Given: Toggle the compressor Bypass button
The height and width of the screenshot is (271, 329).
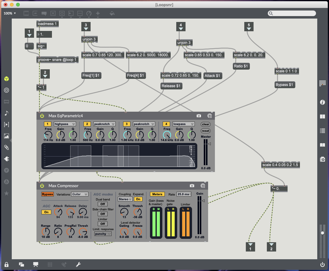Looking at the screenshot, I should [x=48, y=194].
